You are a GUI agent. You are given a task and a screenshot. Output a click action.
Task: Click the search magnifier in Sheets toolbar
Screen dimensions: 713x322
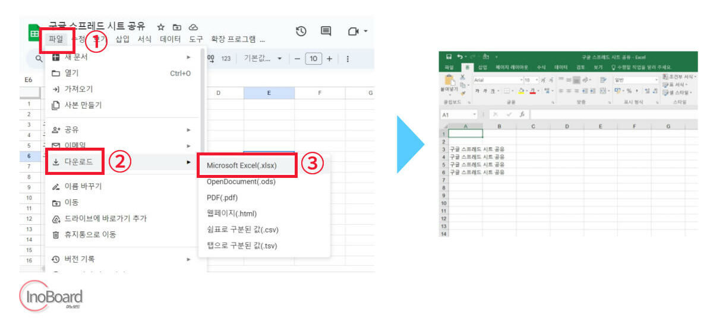[x=39, y=59]
